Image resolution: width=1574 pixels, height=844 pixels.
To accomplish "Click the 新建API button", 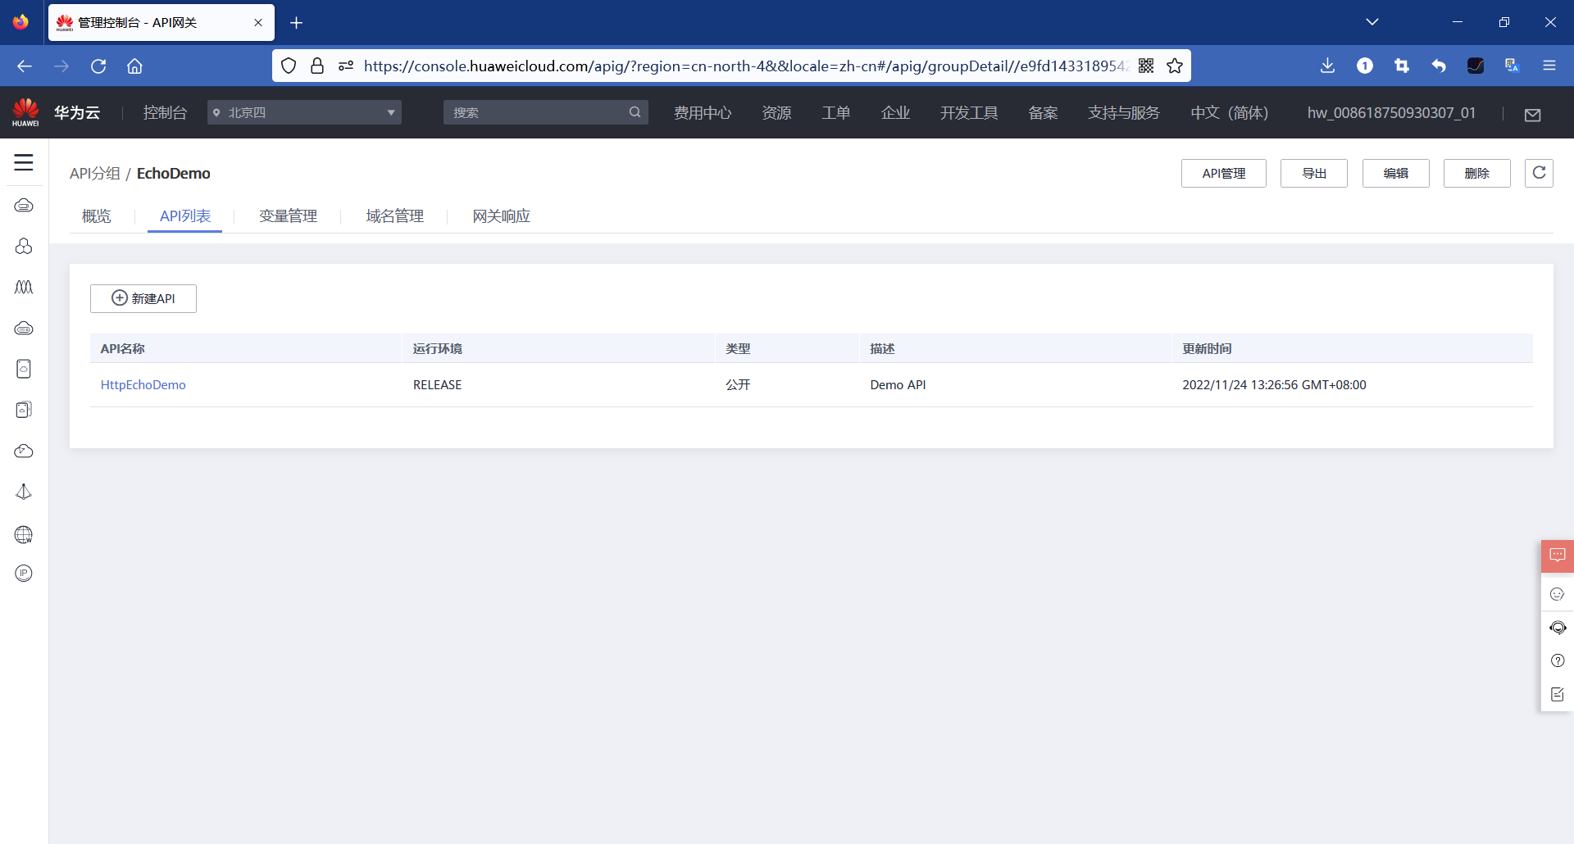I will click(x=143, y=298).
